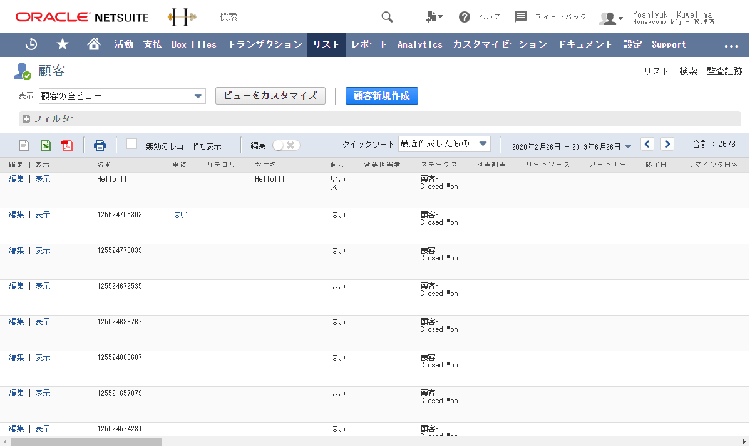Open the 活動 menu
750x447 pixels.
pos(123,44)
